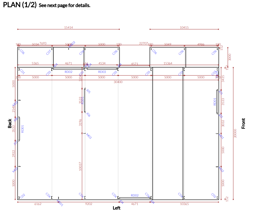
Task: Select the 6162 bottom-left dimension
Action: tap(38, 204)
